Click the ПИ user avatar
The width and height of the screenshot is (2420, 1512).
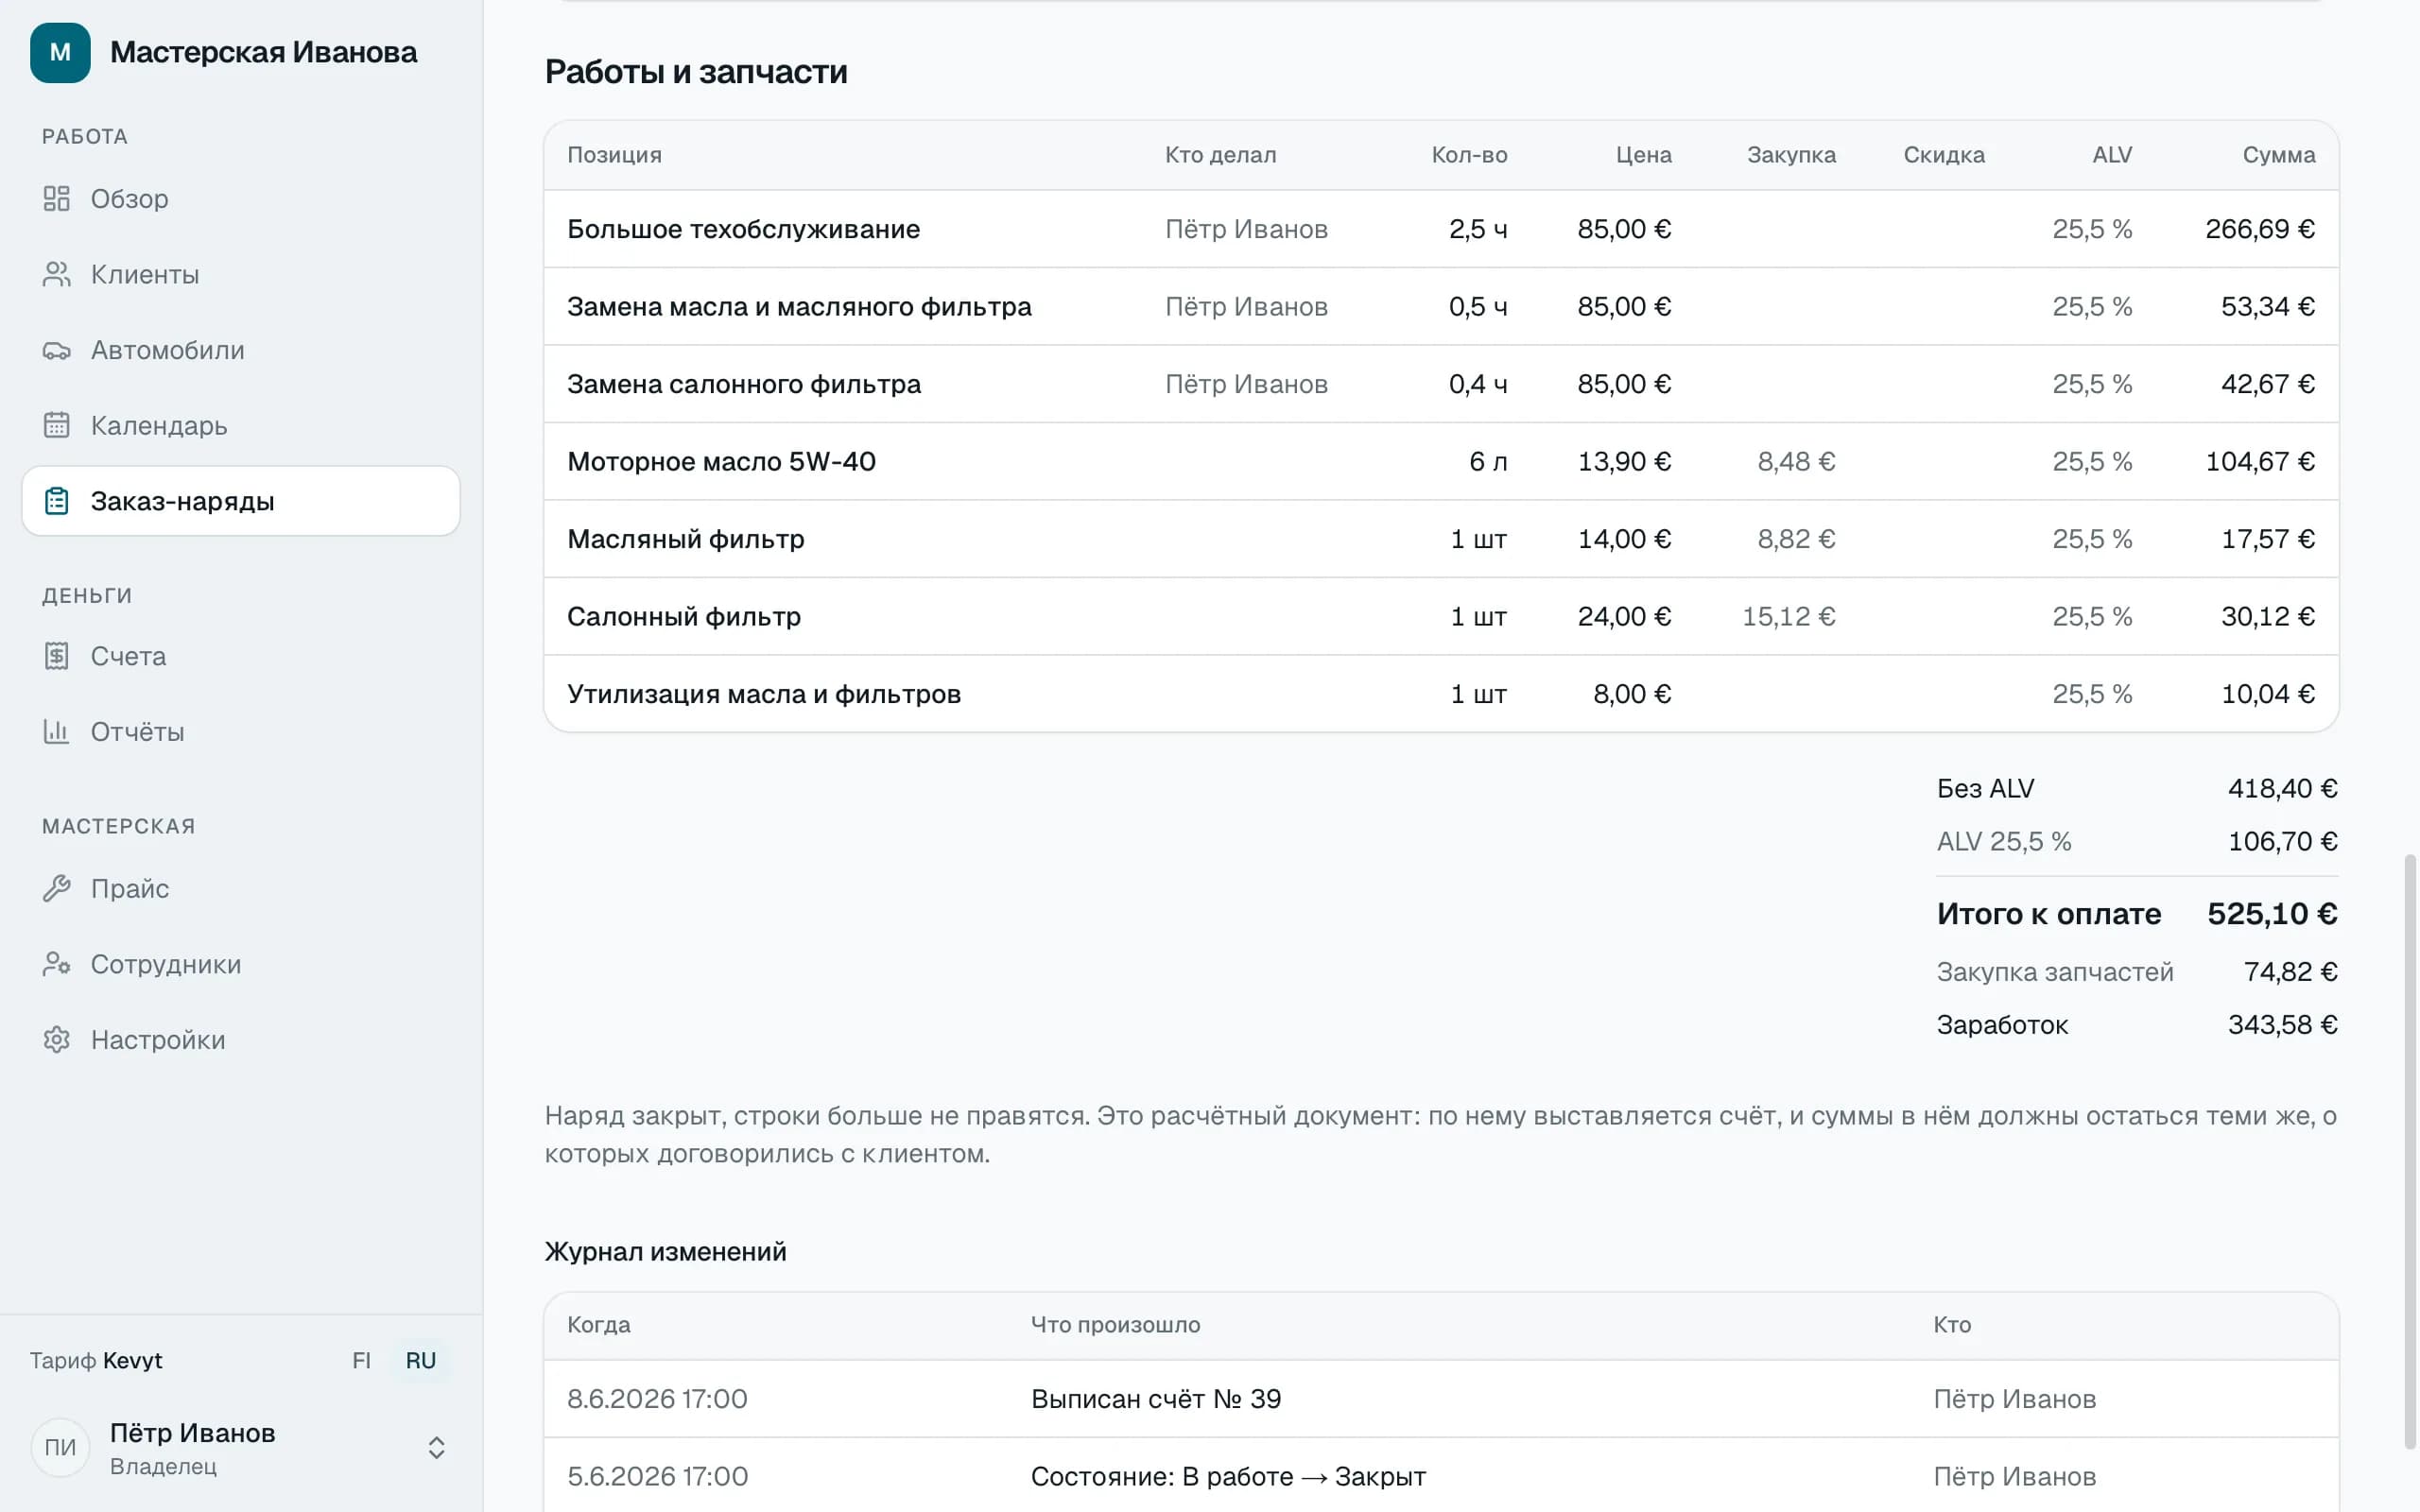coord(60,1447)
